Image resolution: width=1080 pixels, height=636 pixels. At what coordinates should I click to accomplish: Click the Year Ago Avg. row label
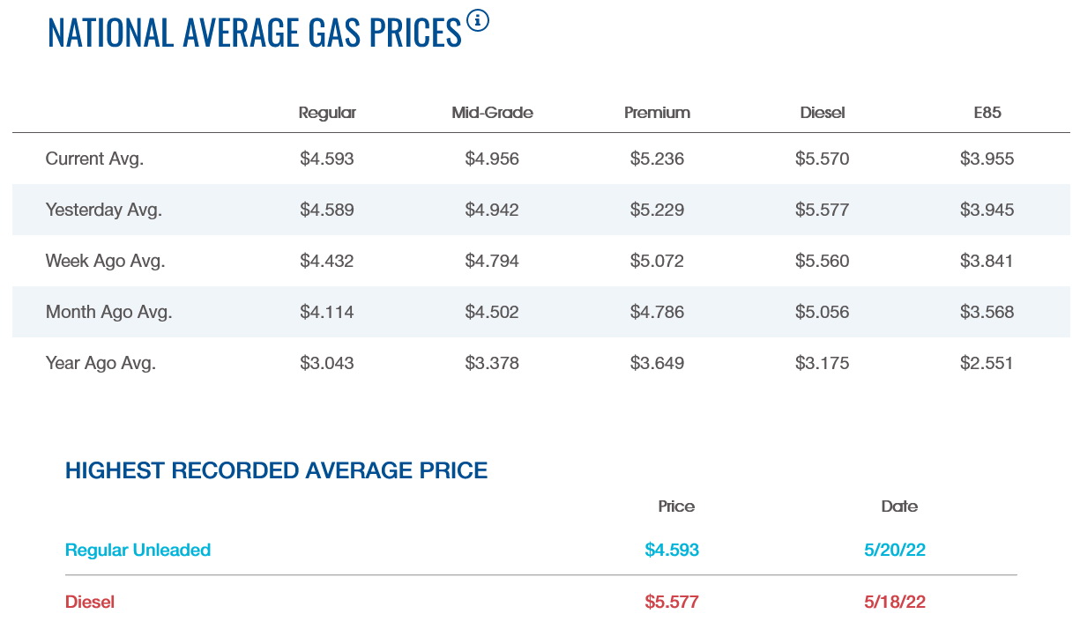[101, 364]
